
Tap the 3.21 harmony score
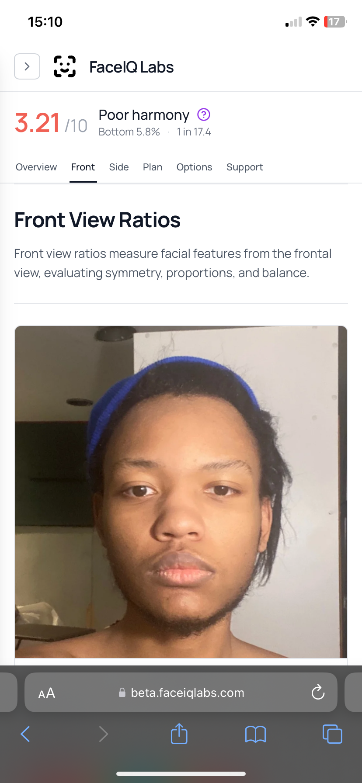tap(37, 123)
